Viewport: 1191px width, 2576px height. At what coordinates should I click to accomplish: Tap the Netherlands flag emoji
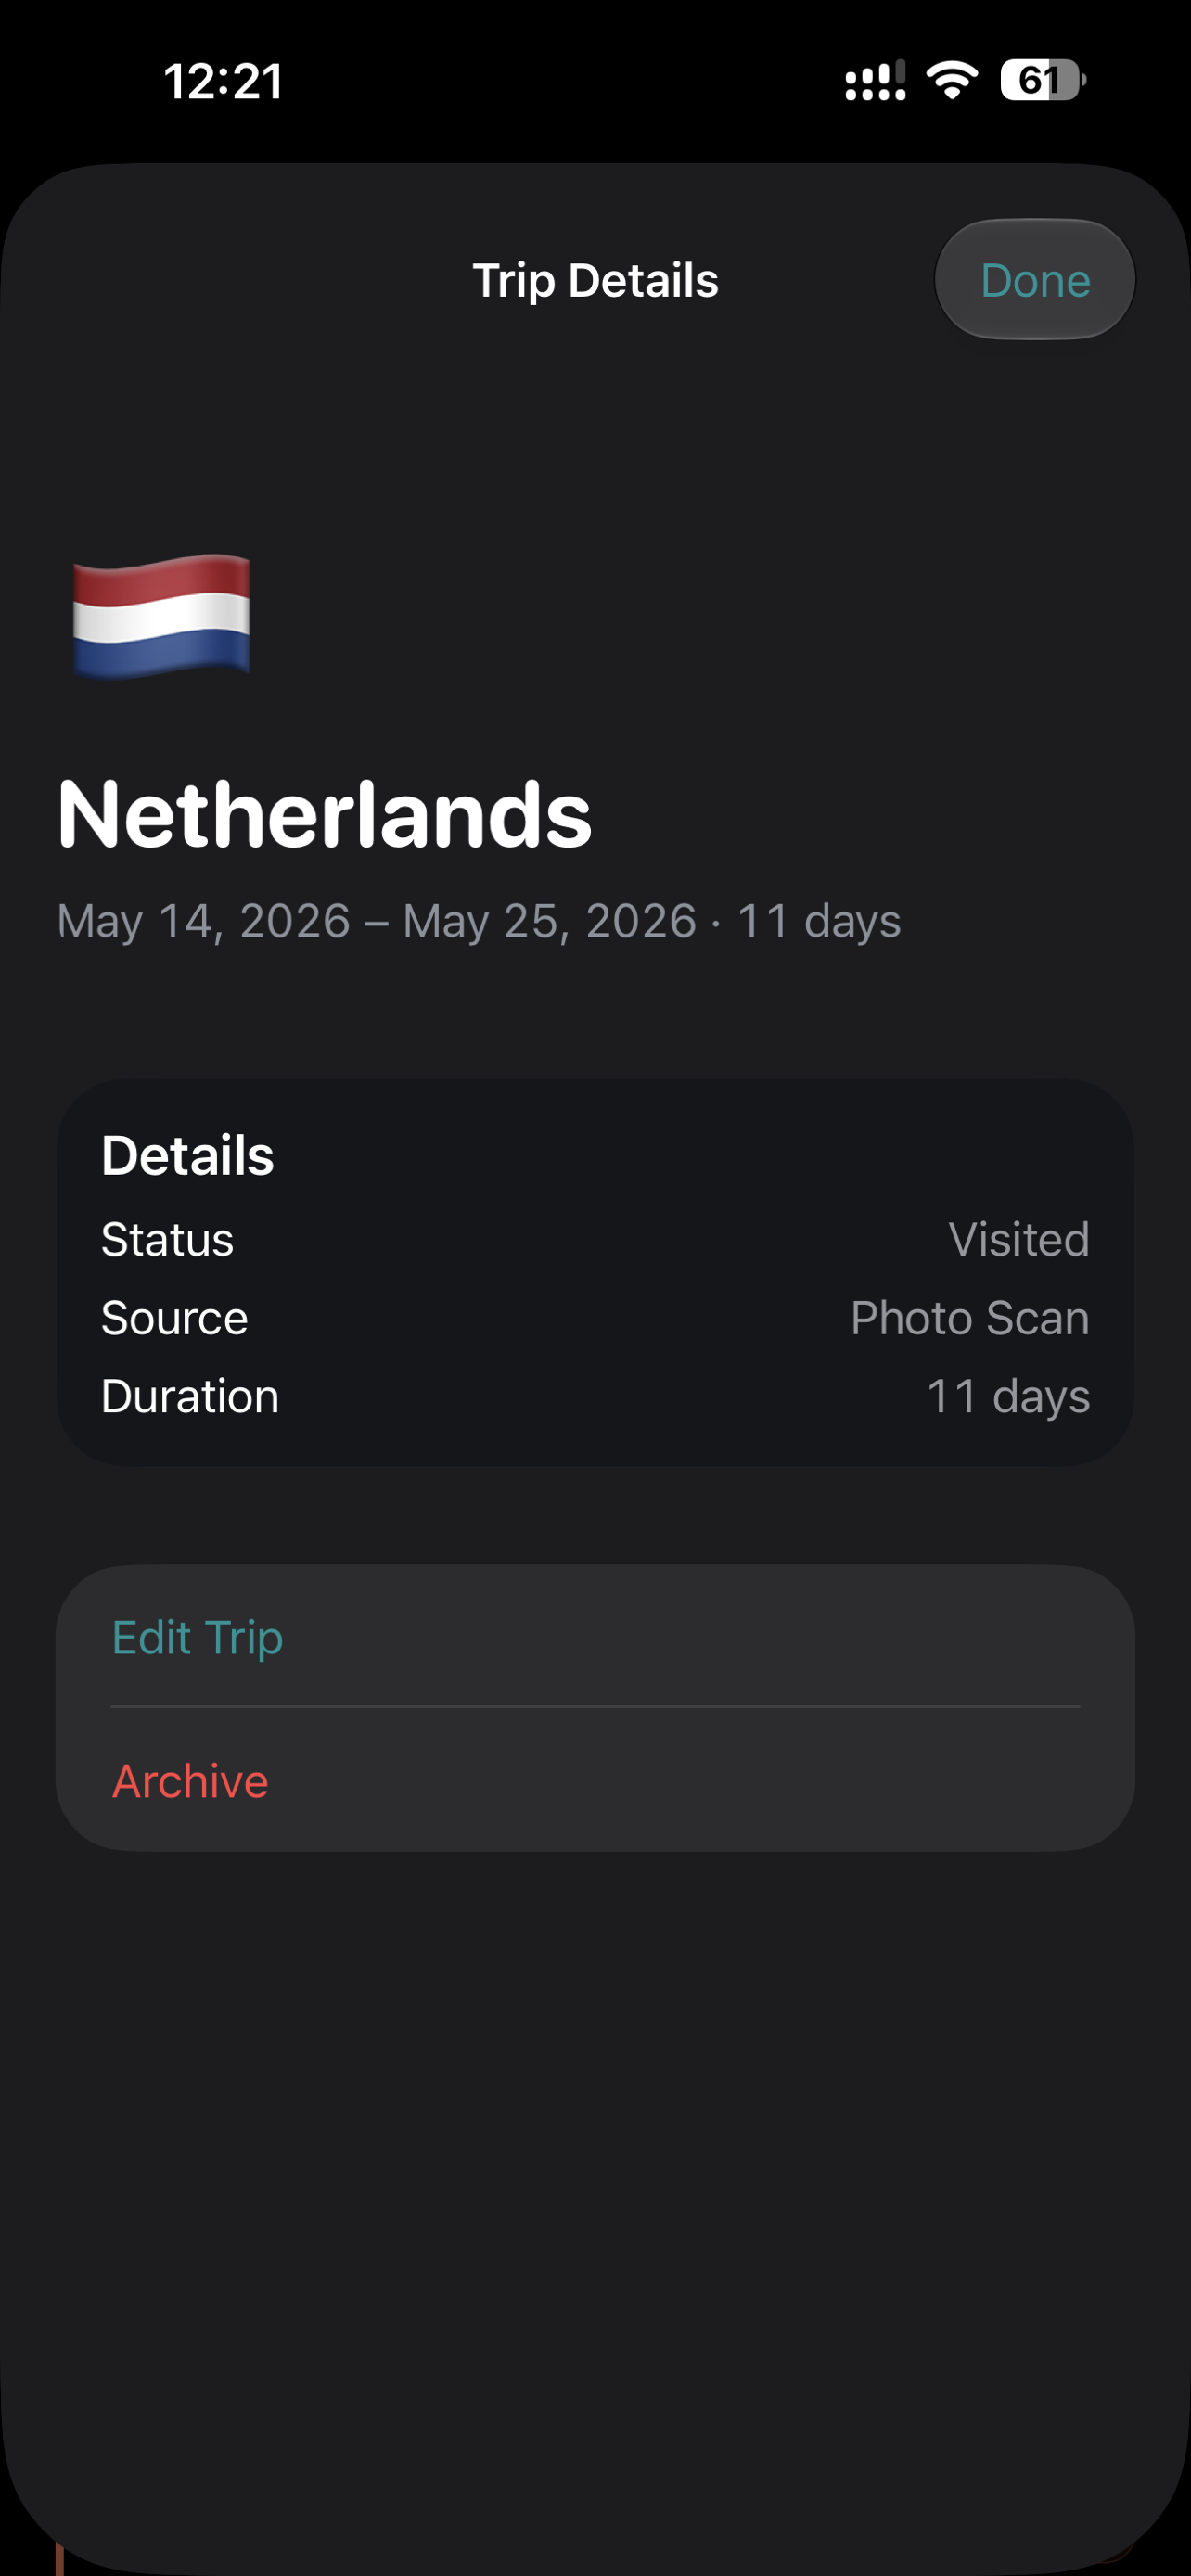(161, 616)
